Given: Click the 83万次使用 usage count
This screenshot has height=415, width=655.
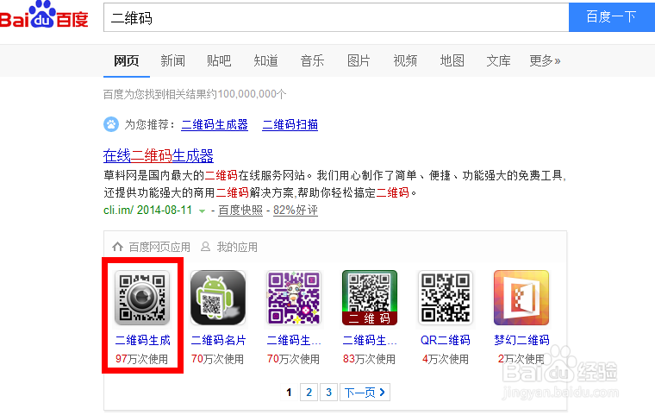Looking at the screenshot, I should [x=369, y=359].
